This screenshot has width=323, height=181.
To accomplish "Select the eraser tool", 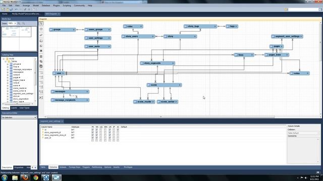I will pos(41,35).
